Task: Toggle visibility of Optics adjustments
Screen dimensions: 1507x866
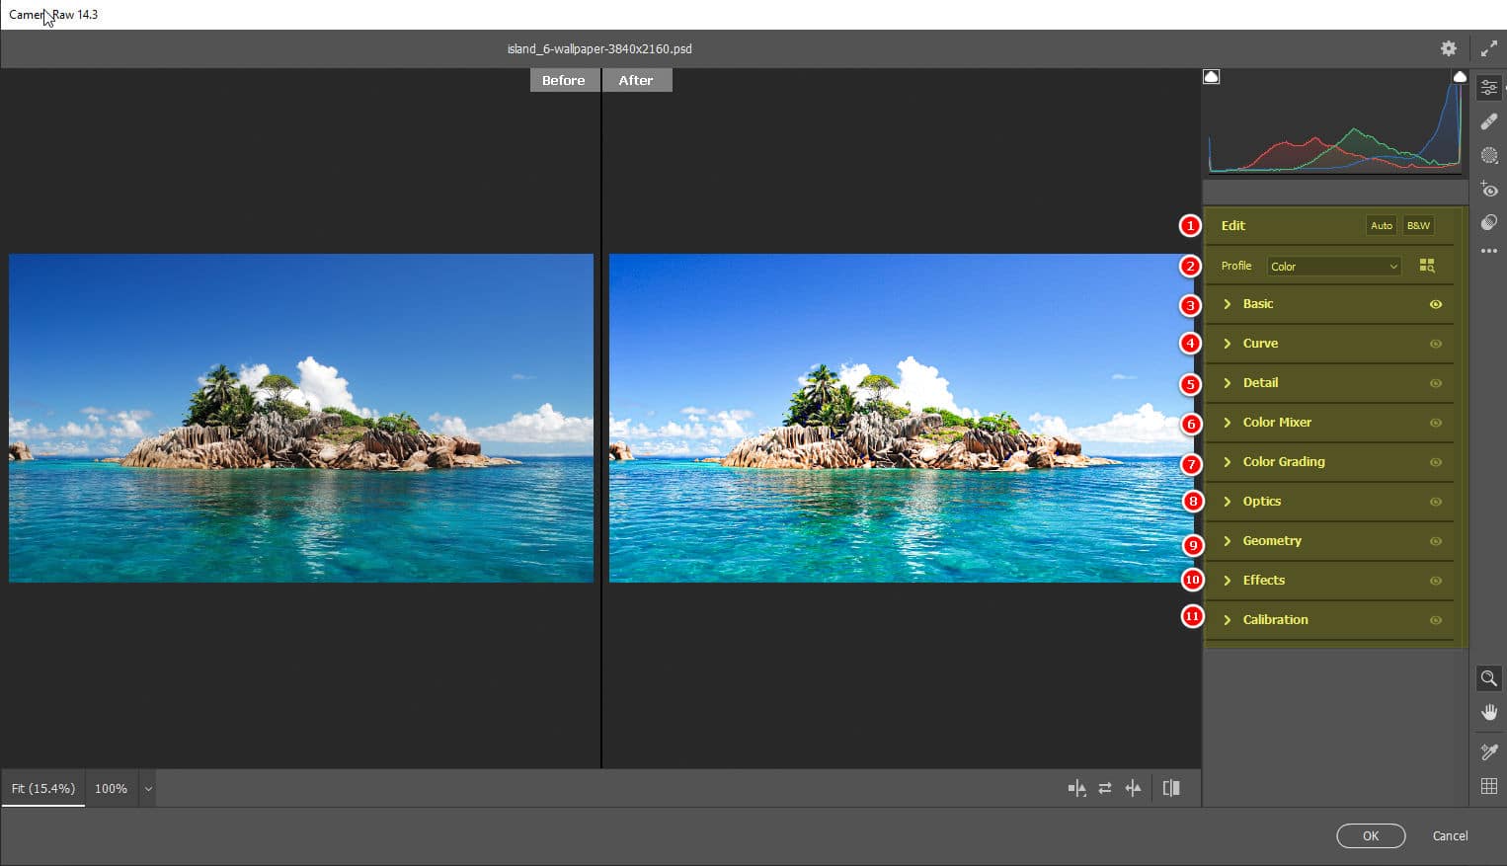Action: click(1437, 502)
